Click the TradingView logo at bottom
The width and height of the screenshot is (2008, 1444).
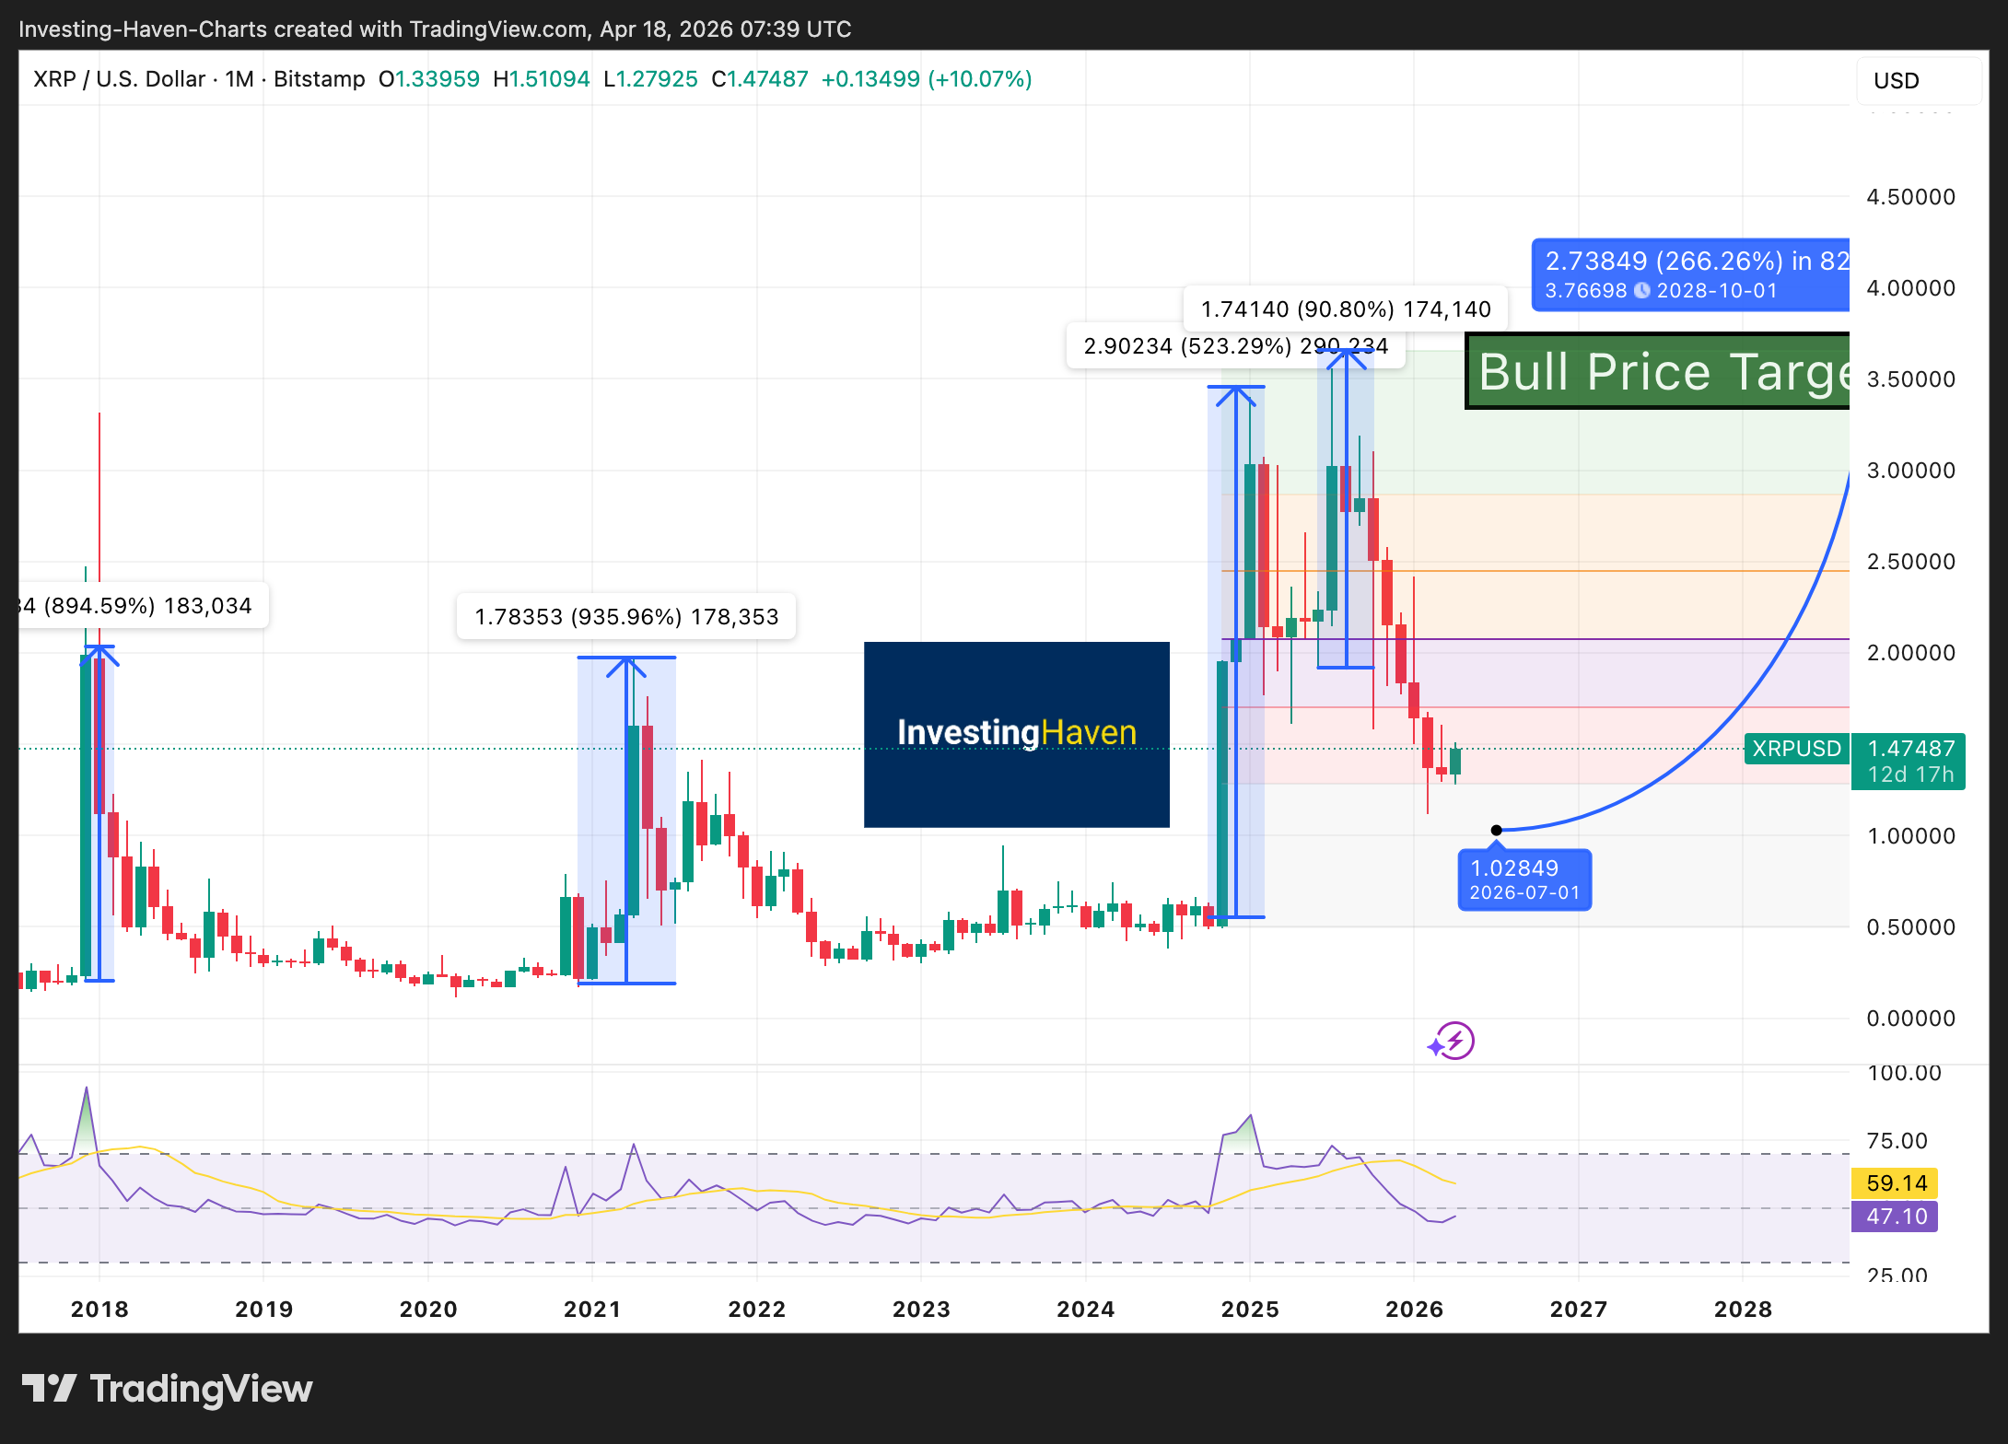[167, 1389]
